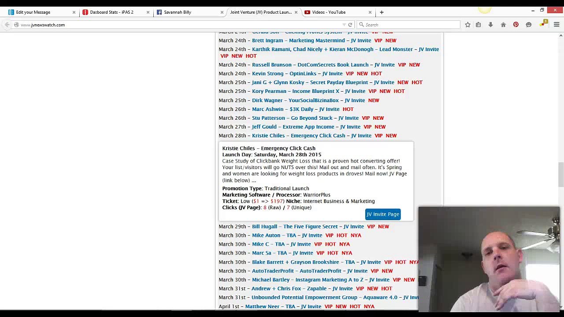The width and height of the screenshot is (564, 317).
Task: Click JV Invite link in Kevin Strong row
Action: coord(332,74)
